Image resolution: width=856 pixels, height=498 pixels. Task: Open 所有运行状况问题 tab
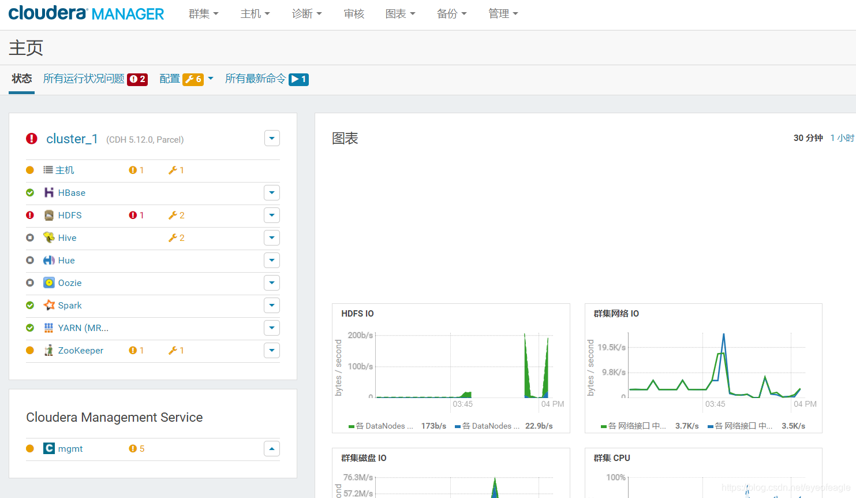95,79
